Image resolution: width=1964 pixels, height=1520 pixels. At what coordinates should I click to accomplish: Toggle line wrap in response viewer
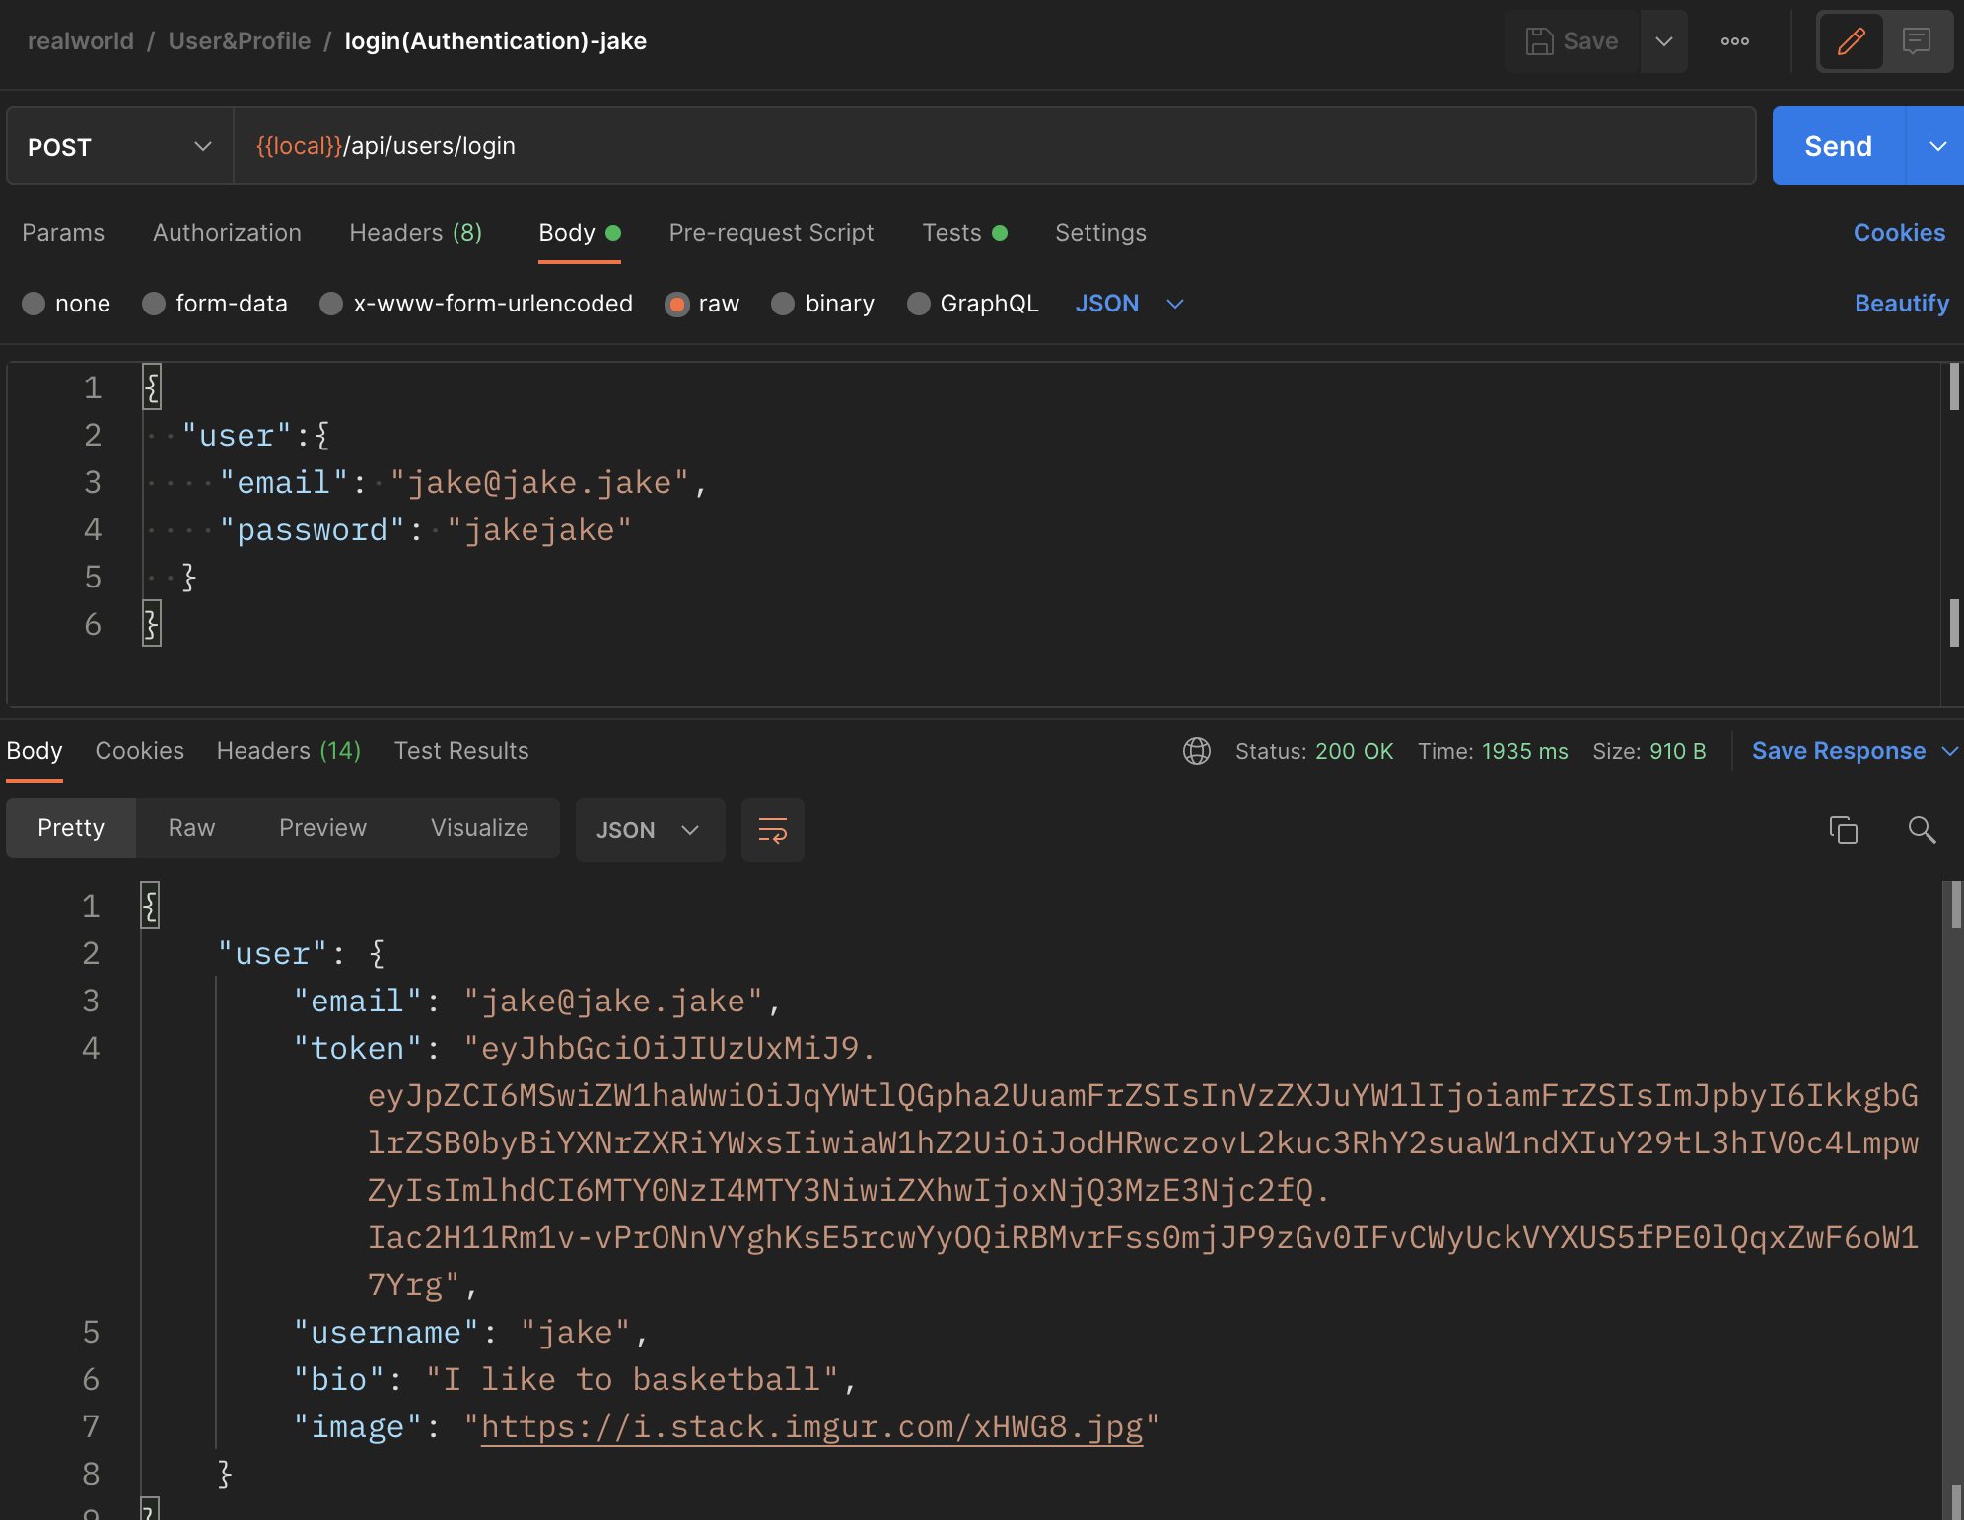pyautogui.click(x=772, y=830)
